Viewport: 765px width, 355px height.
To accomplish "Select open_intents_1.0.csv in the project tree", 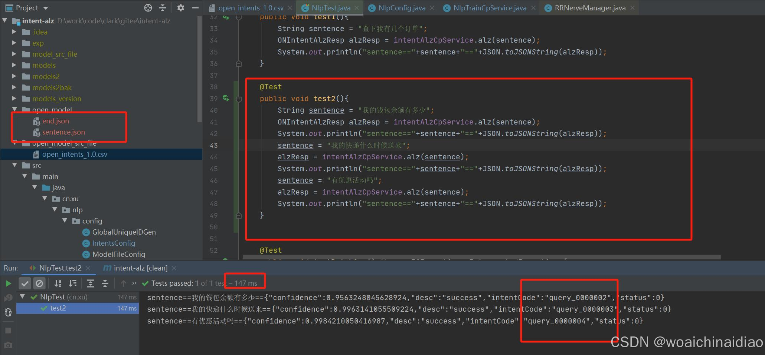I will [101, 154].
